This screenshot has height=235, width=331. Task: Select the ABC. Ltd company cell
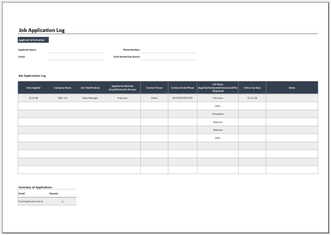[x=62, y=98]
